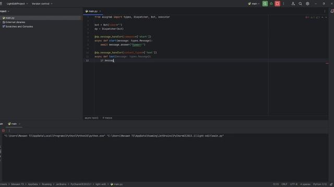Open the main run configuration dropdown
Image resolution: width=334 pixels, height=187 pixels.
click(254, 4)
